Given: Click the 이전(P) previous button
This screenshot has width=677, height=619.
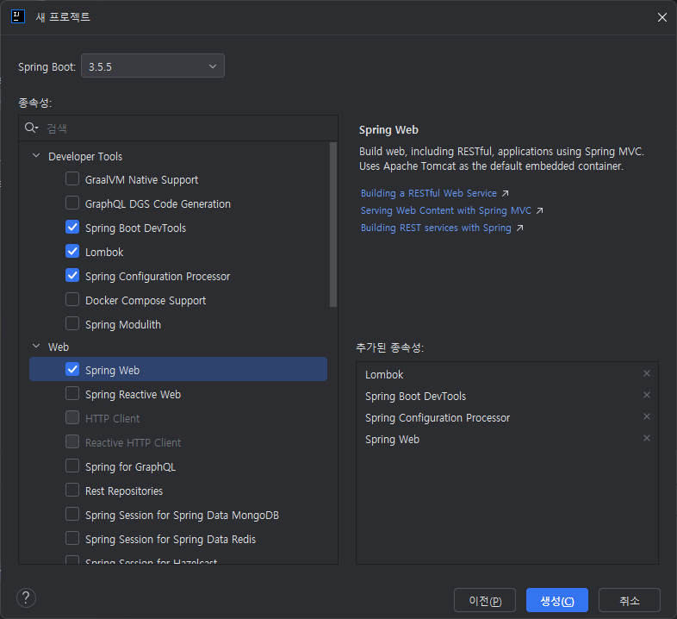Looking at the screenshot, I should click(x=485, y=600).
